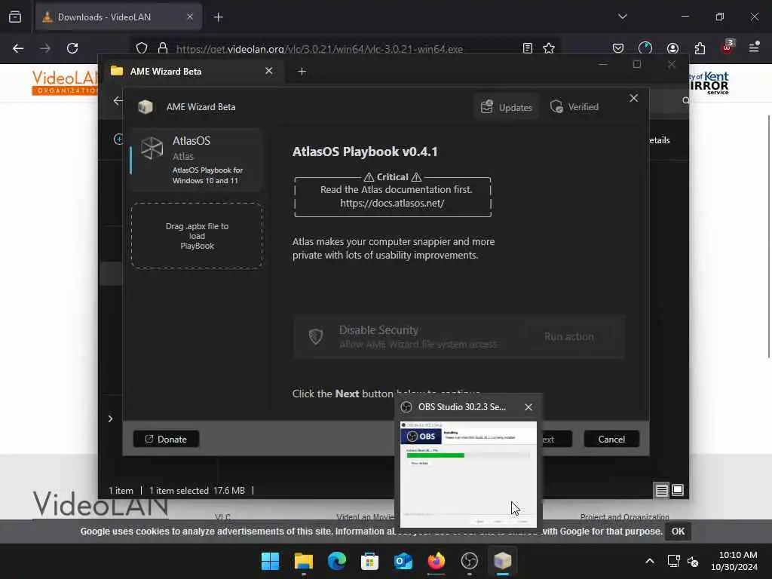Open the list all tabs dropdown
772x579 pixels.
pyautogui.click(x=623, y=17)
